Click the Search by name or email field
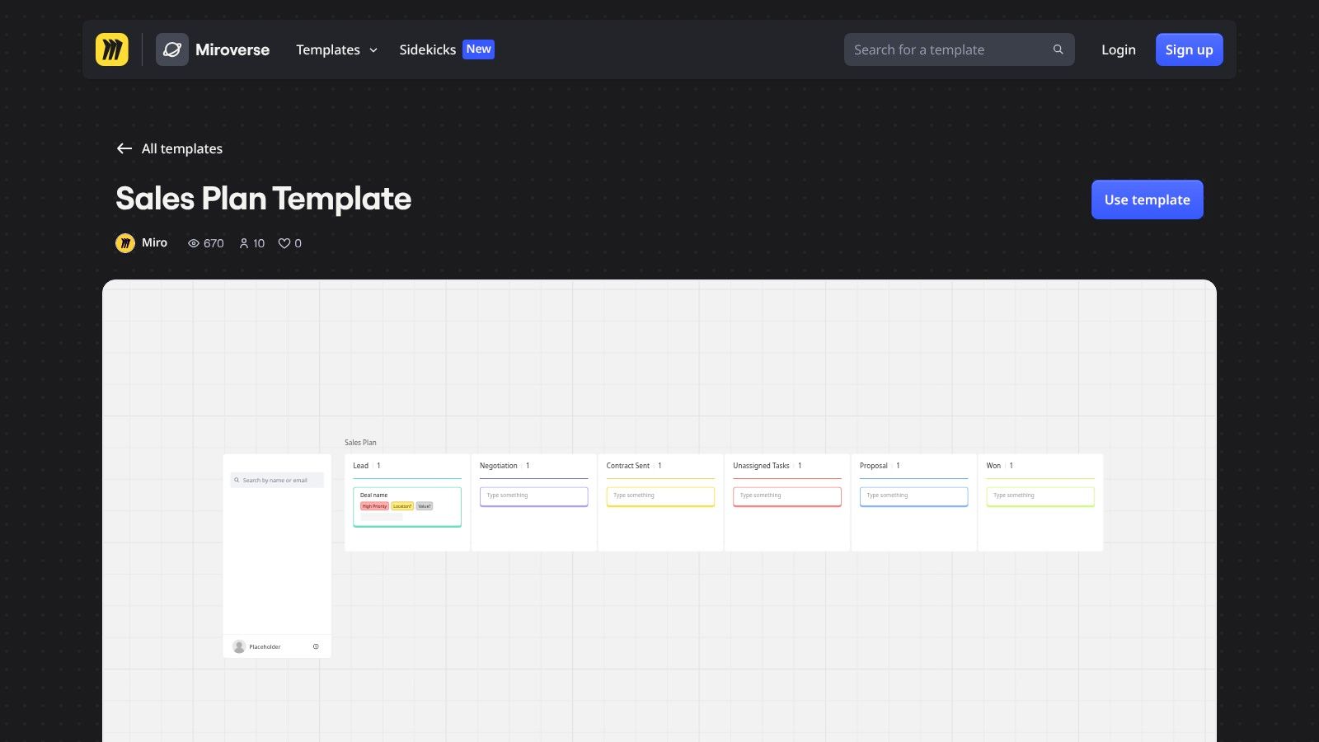1319x742 pixels. tap(277, 480)
